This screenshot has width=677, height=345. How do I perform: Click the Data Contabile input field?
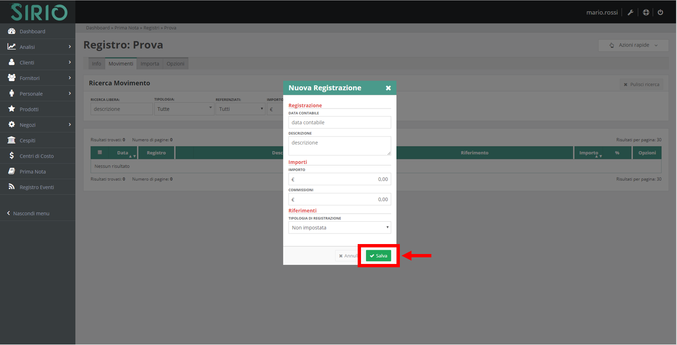(x=339, y=122)
